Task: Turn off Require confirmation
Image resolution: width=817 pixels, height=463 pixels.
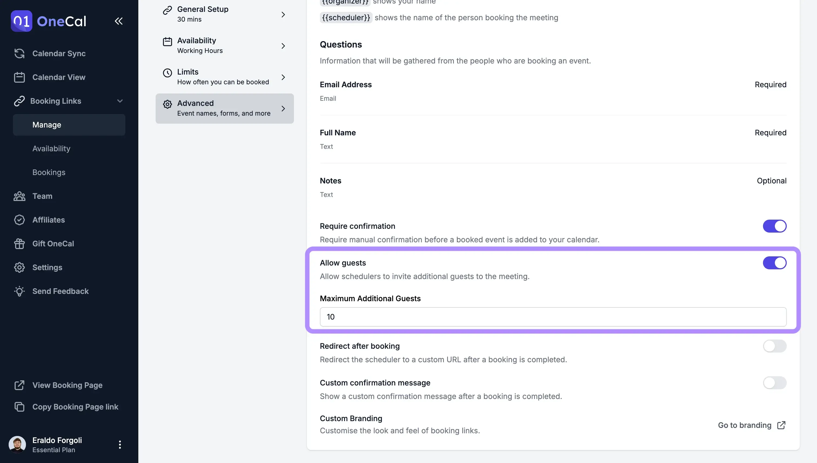Action: tap(774, 226)
